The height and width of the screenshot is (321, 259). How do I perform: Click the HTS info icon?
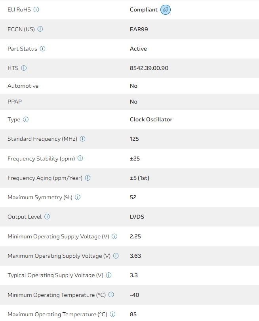(24, 68)
